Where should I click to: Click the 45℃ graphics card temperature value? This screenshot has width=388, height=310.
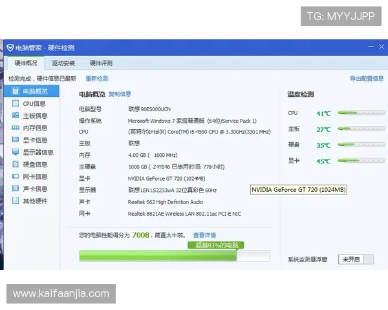coord(323,161)
